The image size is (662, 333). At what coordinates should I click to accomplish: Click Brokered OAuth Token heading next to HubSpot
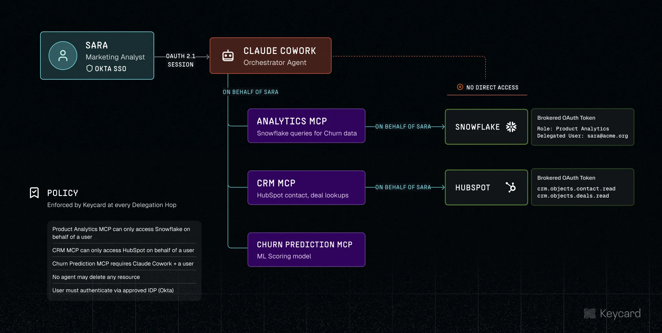(x=566, y=178)
